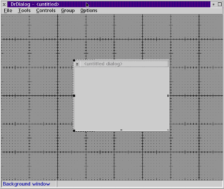This screenshot has height=189, width=224.
Task: Expand the Controls menu
Action: tap(46, 11)
